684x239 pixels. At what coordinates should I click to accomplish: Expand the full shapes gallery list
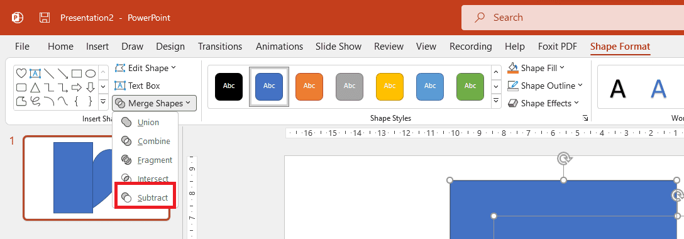(x=103, y=102)
